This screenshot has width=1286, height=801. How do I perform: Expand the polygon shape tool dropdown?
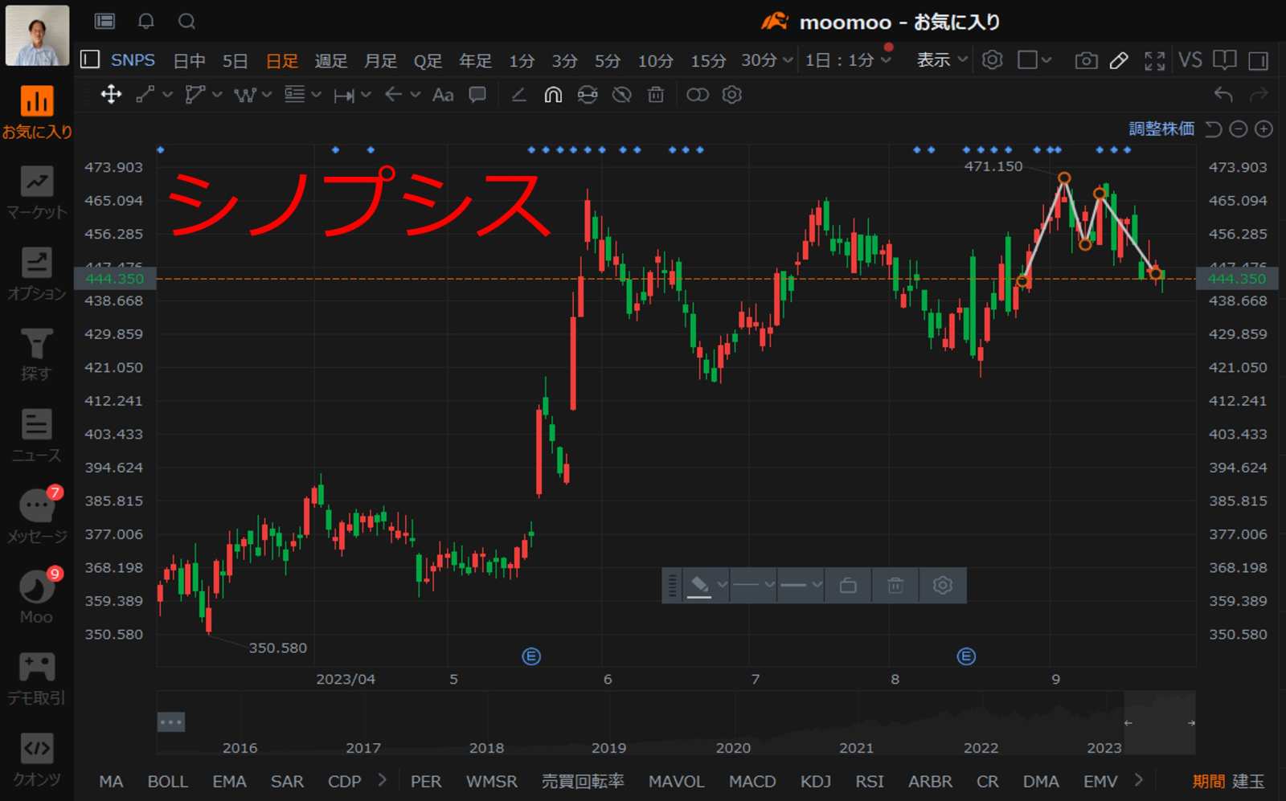pyautogui.click(x=217, y=95)
